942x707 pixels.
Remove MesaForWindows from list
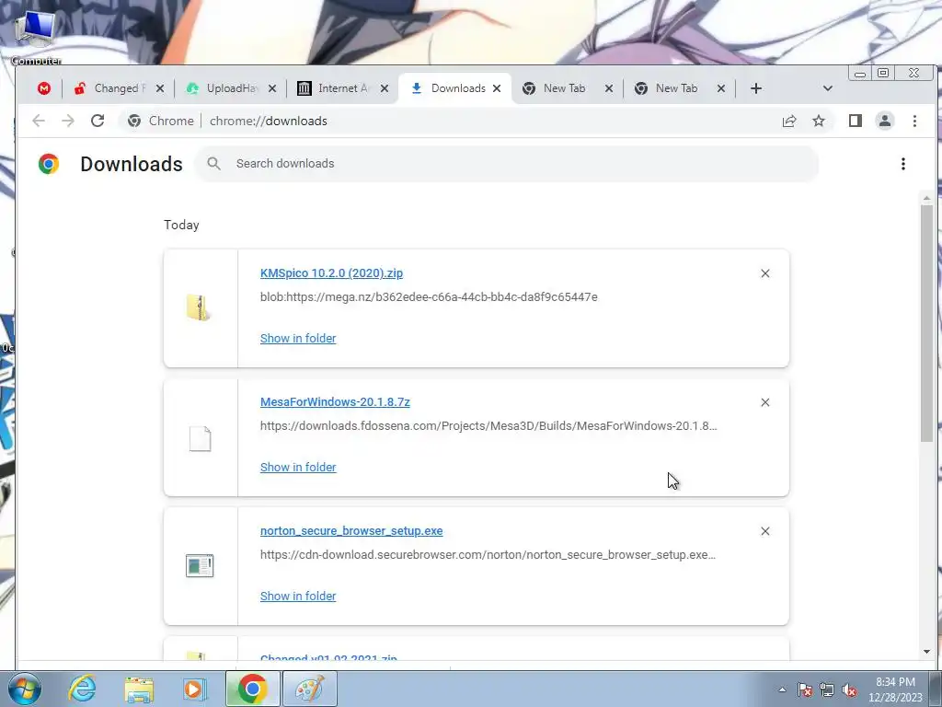pos(764,402)
